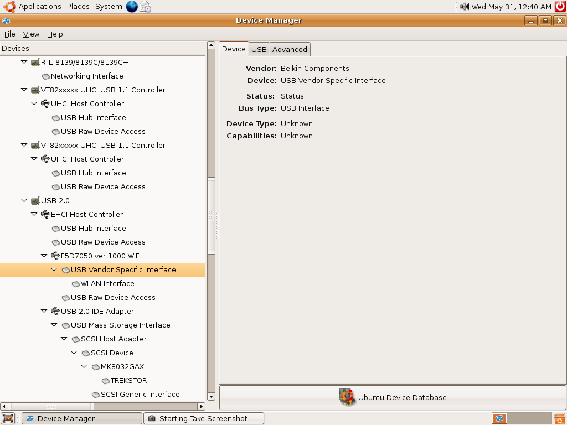567x425 pixels.
Task: Click the SCSI Device row label
Action: pos(112,353)
